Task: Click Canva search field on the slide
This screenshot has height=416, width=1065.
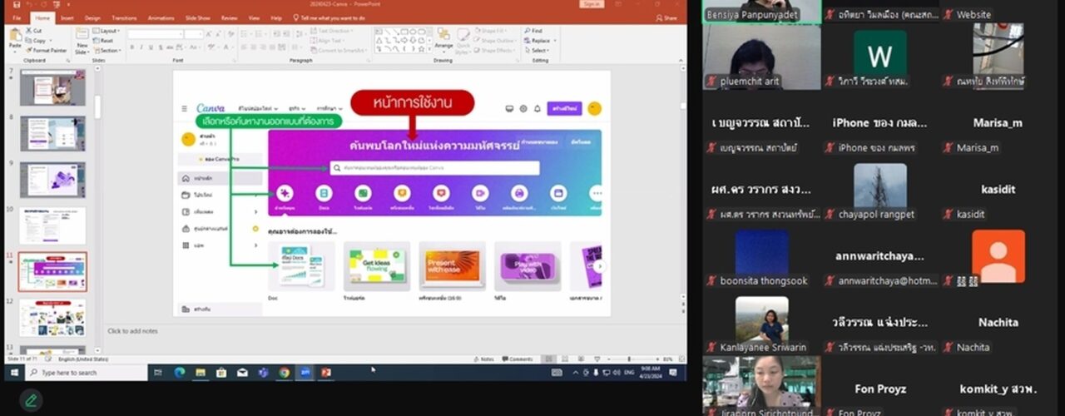Action: tap(434, 168)
